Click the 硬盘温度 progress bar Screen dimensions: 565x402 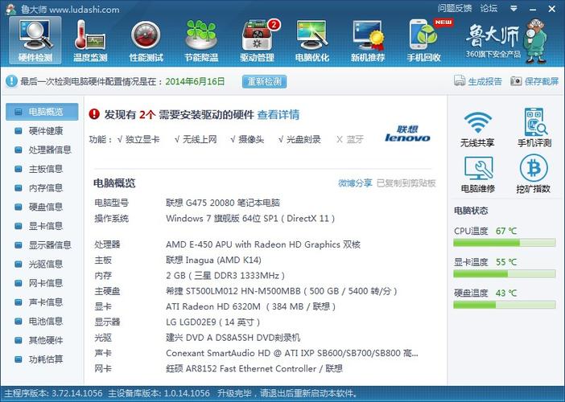point(505,306)
